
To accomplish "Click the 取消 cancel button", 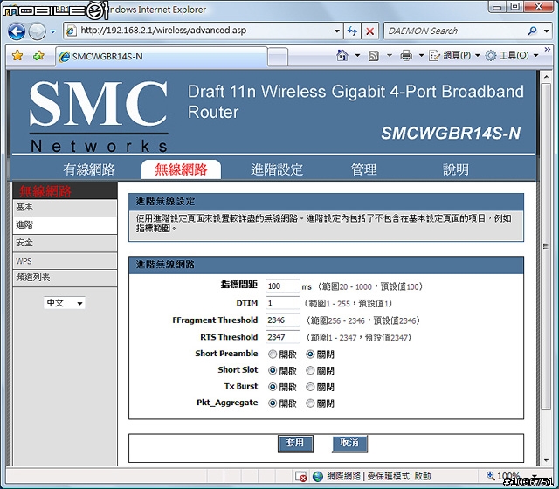I will tap(349, 444).
